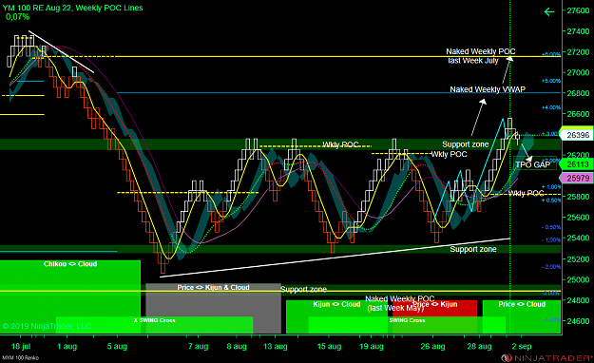This screenshot has width=594, height=363.
Task: Click the 25400 price axis label
Action: coord(578,239)
